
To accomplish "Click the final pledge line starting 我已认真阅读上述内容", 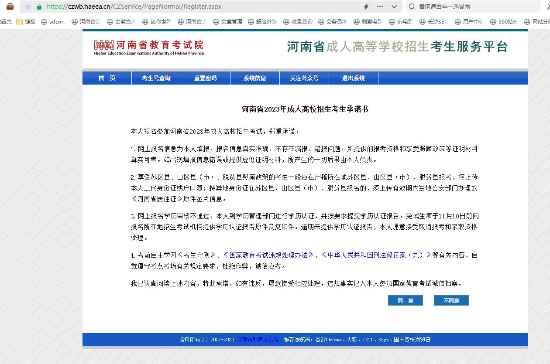I will tap(296, 283).
